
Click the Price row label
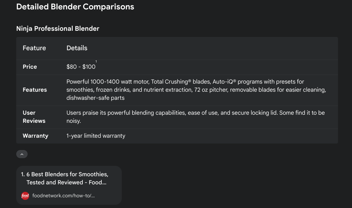click(30, 67)
